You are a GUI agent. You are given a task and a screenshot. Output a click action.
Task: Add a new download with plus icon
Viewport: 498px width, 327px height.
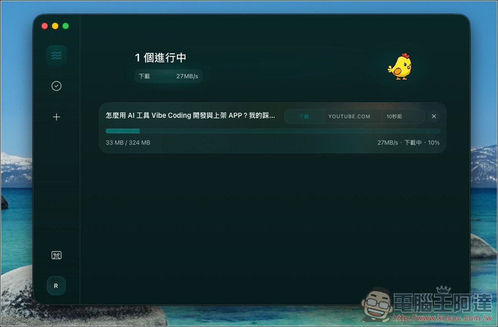[x=57, y=117]
